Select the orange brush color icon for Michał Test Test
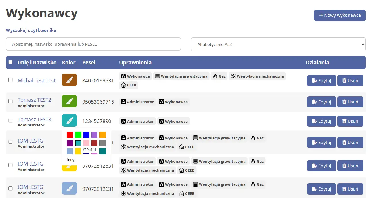Screen dimensions: 377x198 pyautogui.click(x=69, y=80)
